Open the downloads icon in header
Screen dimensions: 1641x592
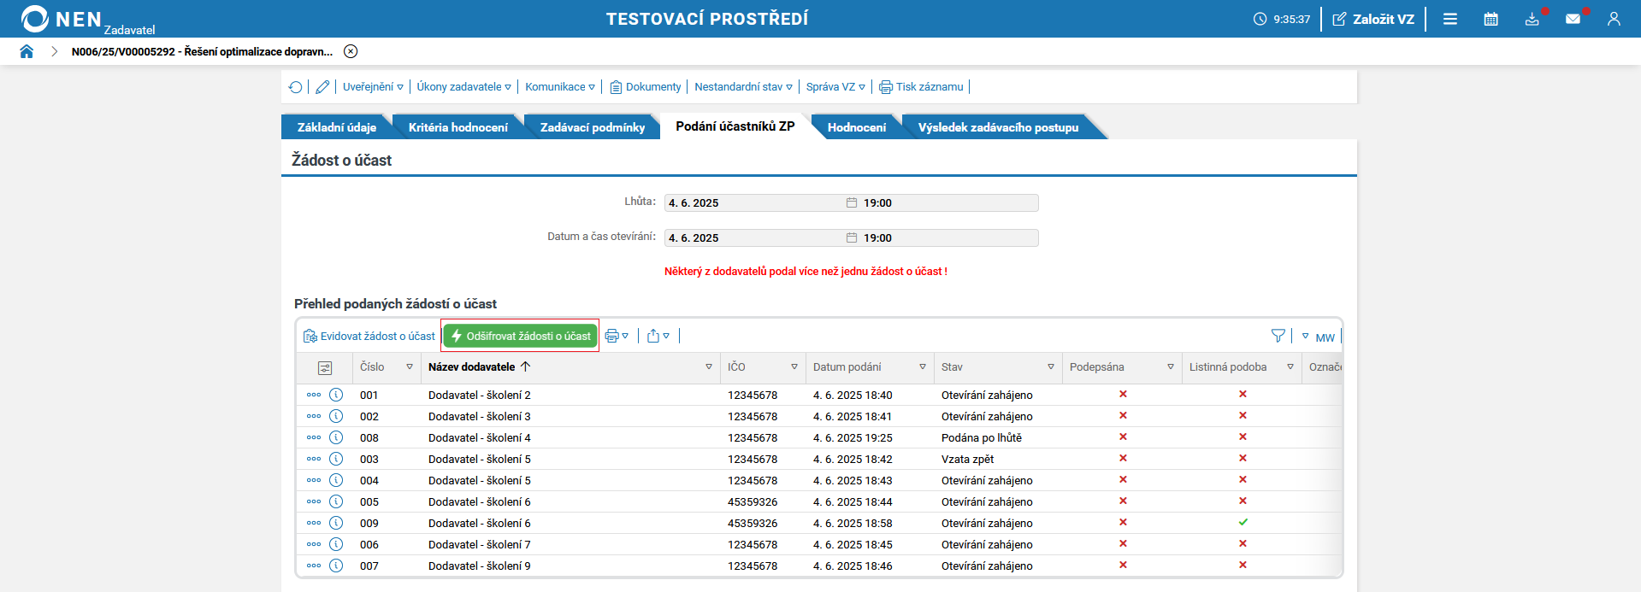tap(1532, 19)
